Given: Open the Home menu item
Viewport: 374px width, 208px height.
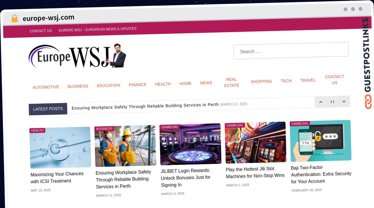Looking at the screenshot, I should (185, 84).
